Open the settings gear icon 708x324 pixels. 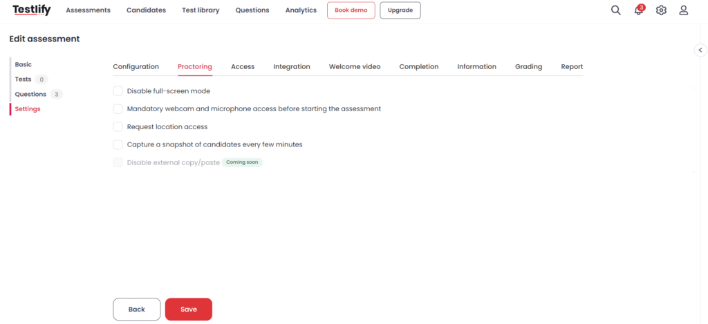(661, 10)
